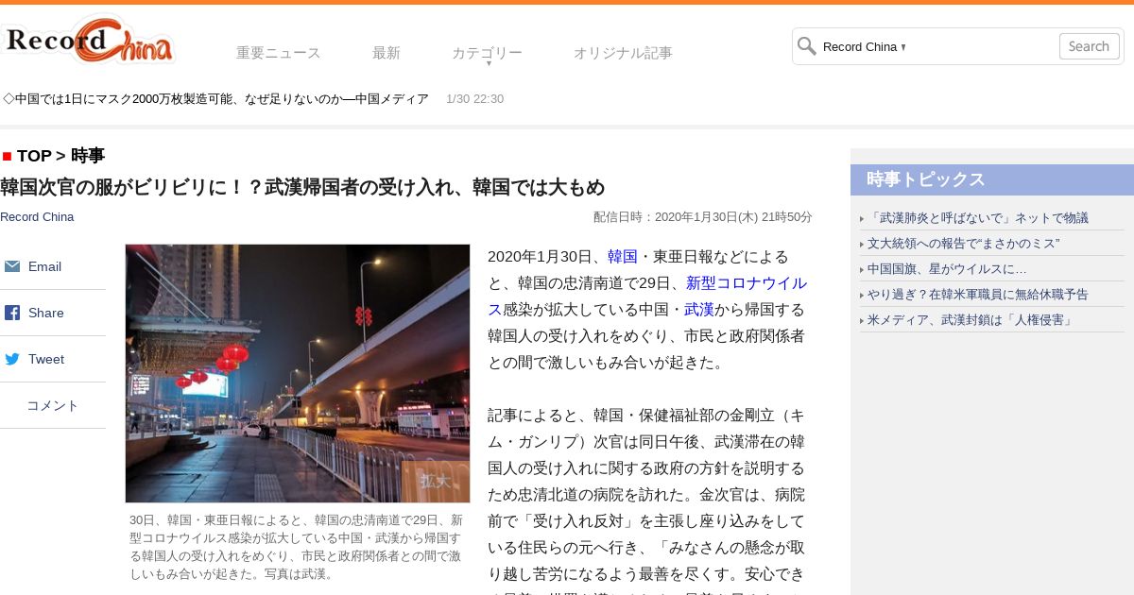The height and width of the screenshot is (595, 1134).
Task: Open the mask production headline ticker link
Action: point(216,99)
